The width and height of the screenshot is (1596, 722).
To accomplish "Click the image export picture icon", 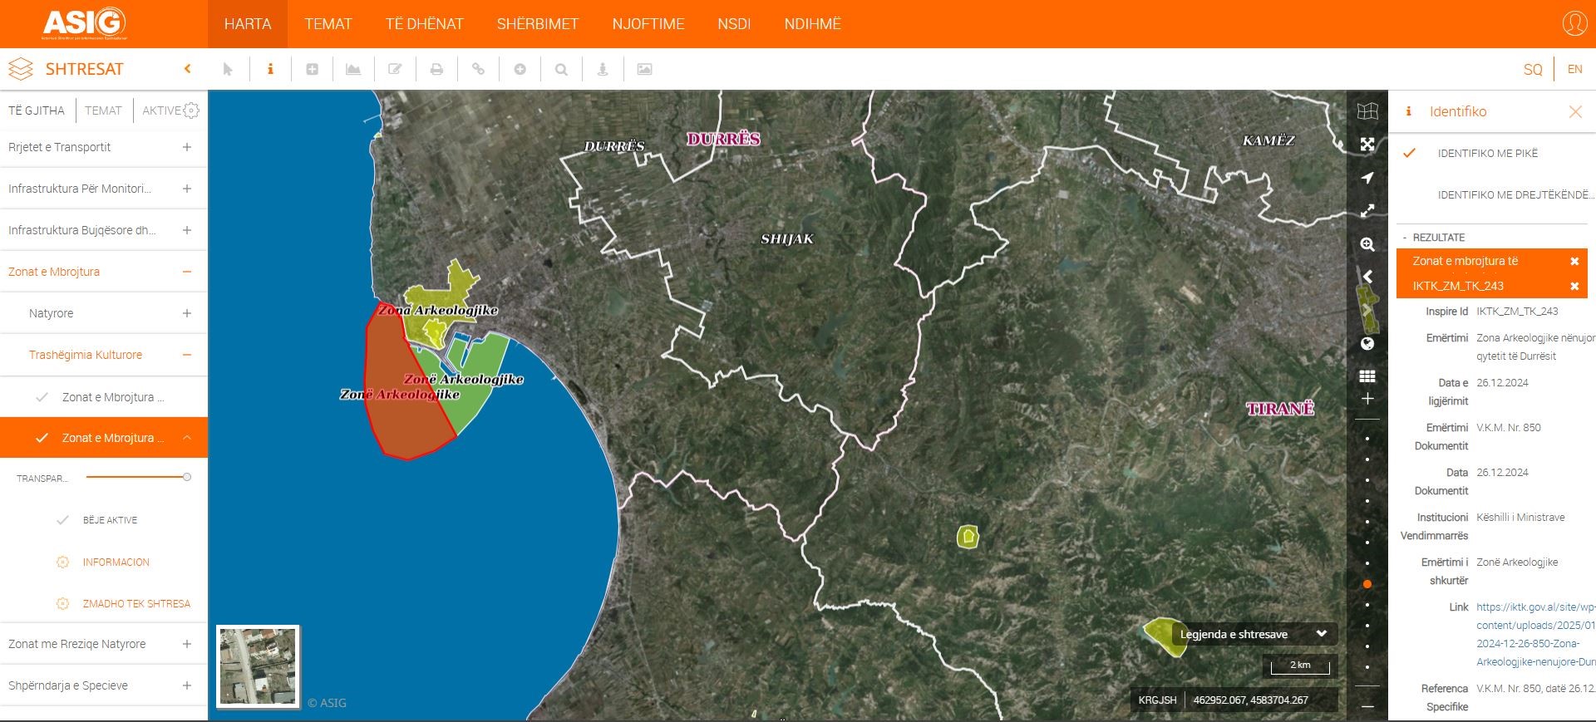I will (x=644, y=70).
